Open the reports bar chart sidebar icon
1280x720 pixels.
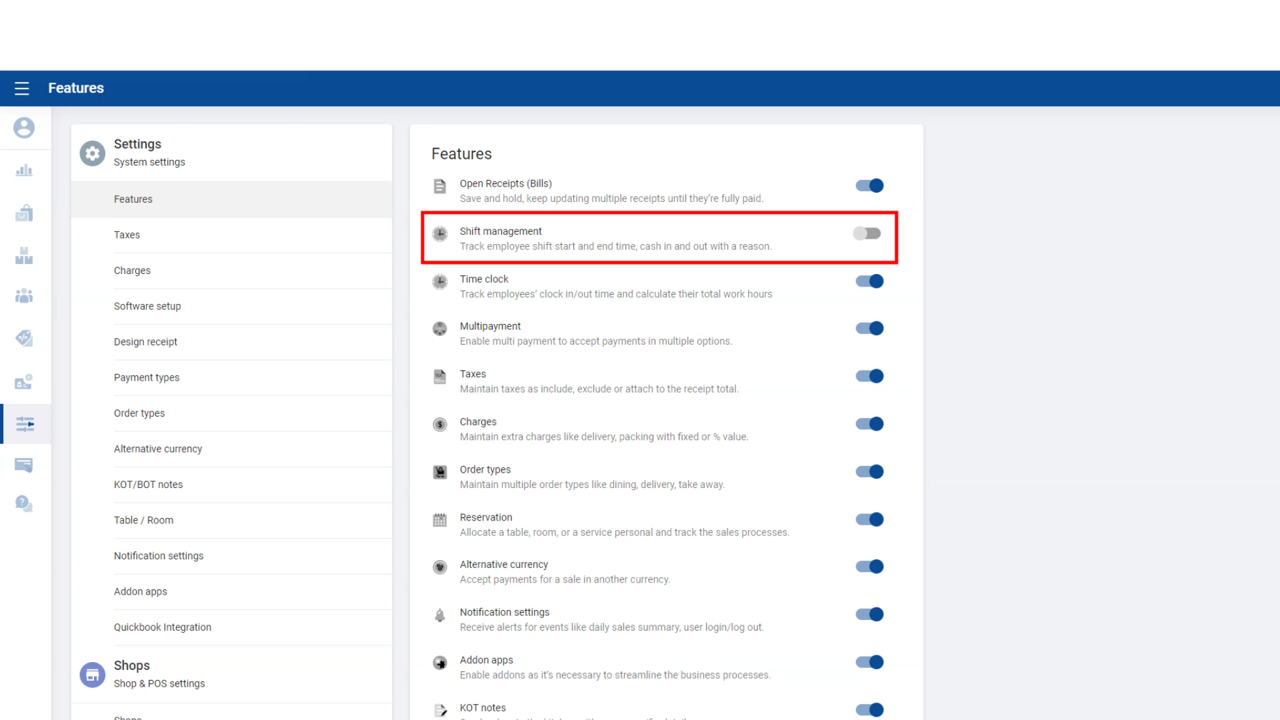tap(24, 171)
